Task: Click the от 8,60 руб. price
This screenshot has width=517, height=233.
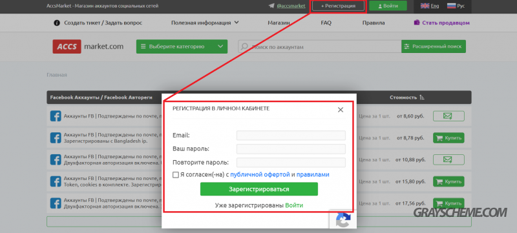Action: pos(410,116)
